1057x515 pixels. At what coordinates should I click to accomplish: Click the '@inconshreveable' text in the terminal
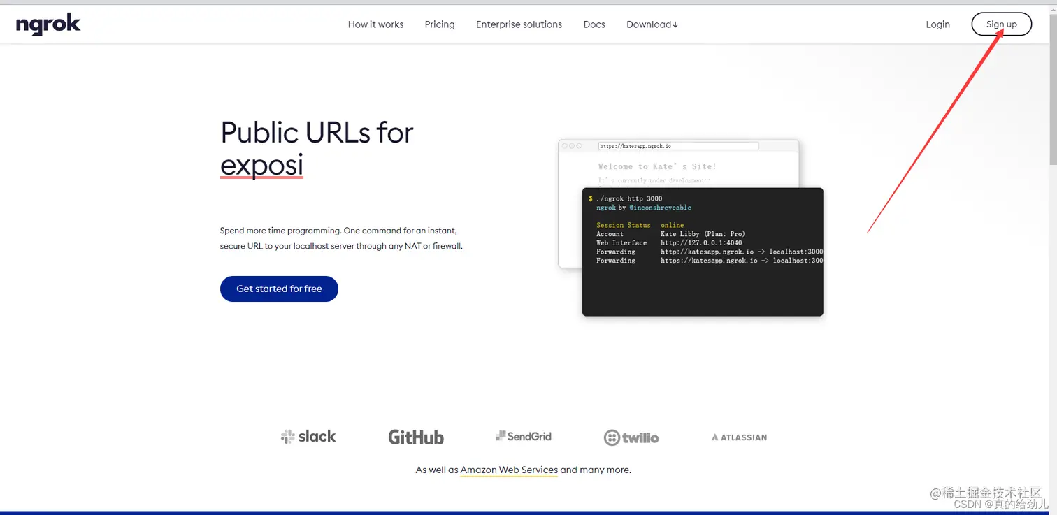[660, 208]
